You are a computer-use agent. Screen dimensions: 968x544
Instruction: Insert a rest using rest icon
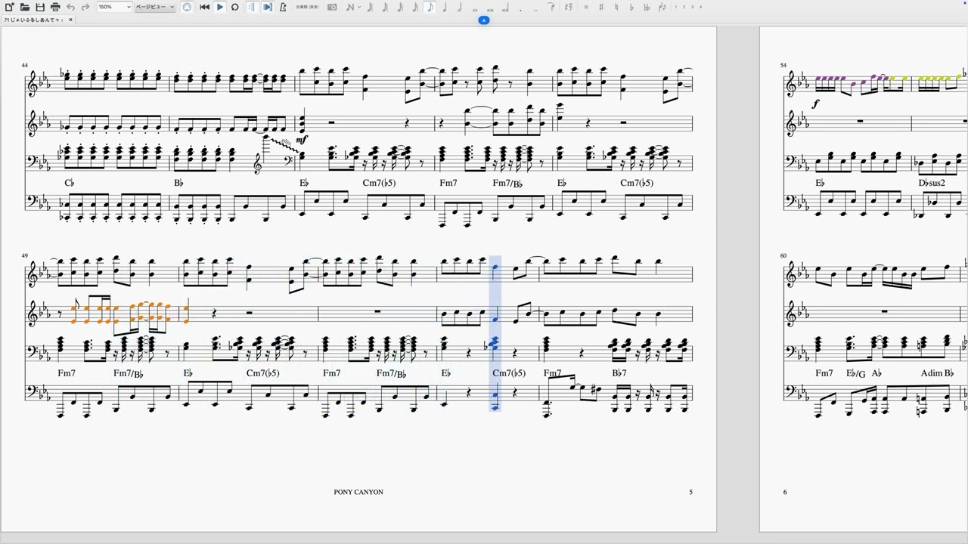pos(569,7)
